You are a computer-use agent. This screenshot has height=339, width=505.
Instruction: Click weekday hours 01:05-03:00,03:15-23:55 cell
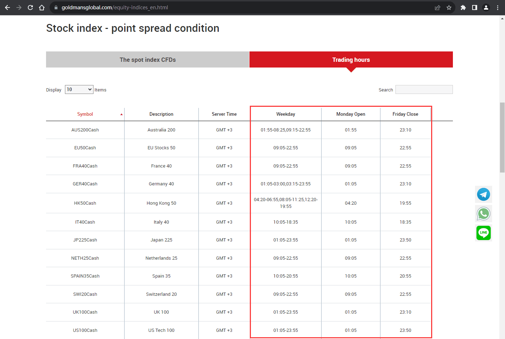coord(286,184)
